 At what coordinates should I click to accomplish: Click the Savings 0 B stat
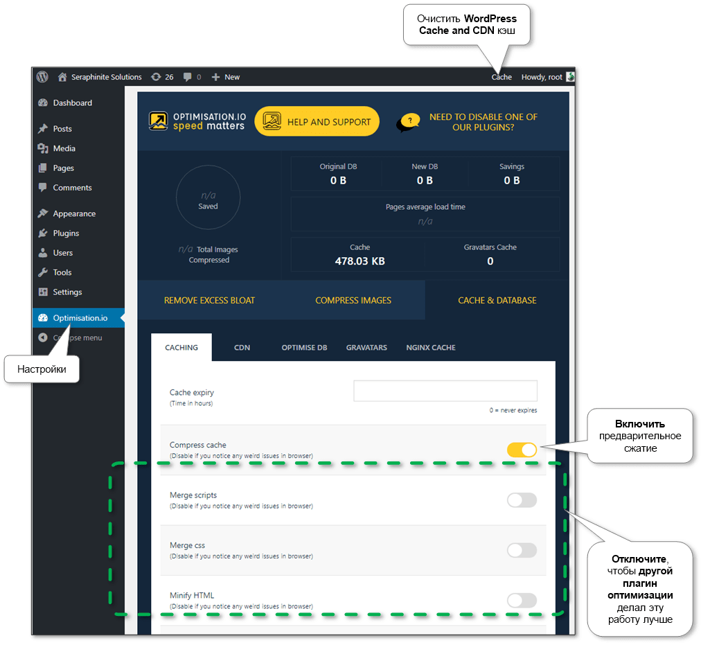[512, 174]
